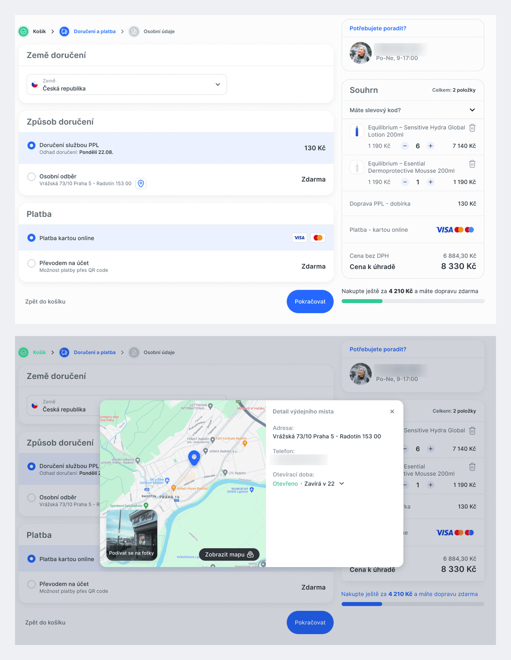Select Osobní odběr radio in the bottom mockup
The image size is (511, 660).
[x=31, y=498]
